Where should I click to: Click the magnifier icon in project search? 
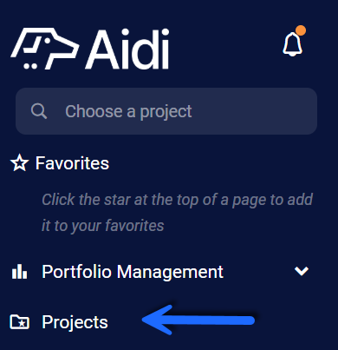point(39,111)
